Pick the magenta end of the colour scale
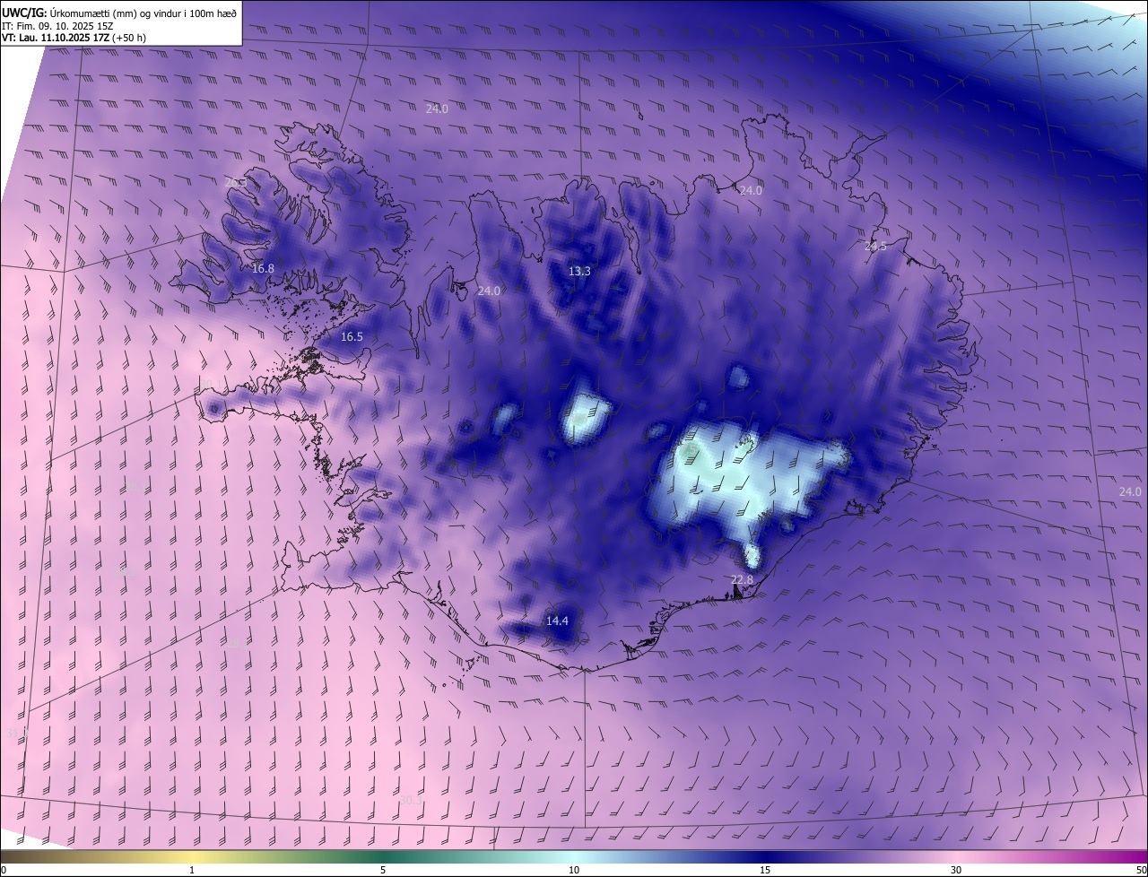 [x=1126, y=856]
